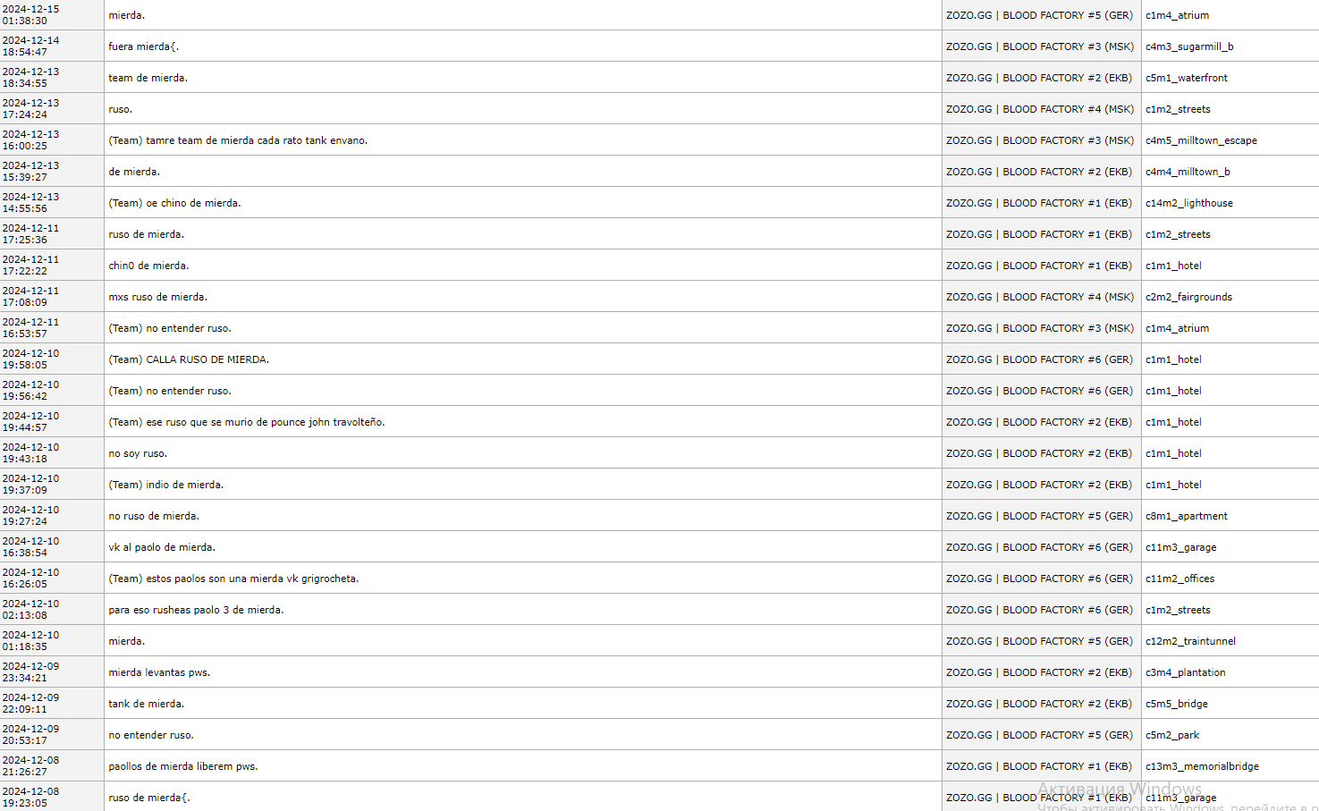
Task: Select the message "para eso rusheas paolo 3"
Action: click(196, 610)
